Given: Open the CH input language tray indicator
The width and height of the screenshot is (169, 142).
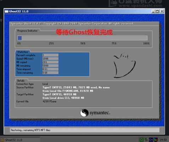Looking at the screenshot, I should pyautogui.click(x=151, y=140).
